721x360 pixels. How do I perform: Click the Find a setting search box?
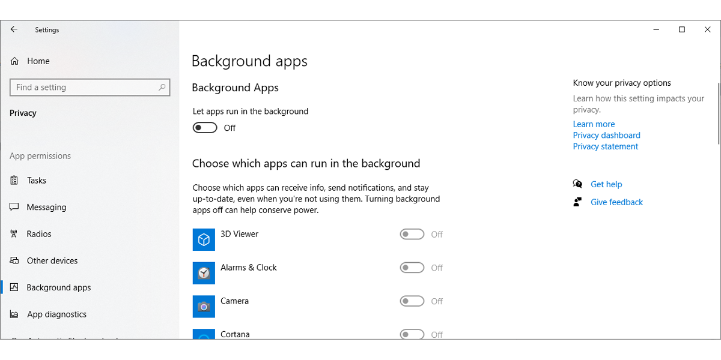point(84,88)
